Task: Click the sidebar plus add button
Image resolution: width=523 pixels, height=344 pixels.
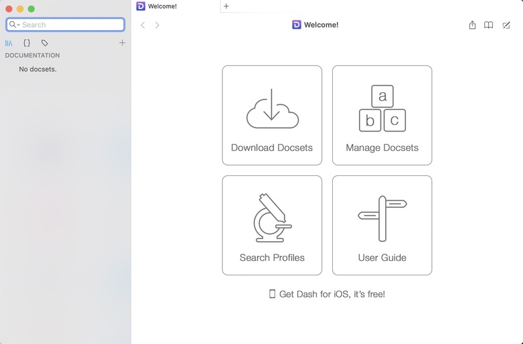Action: pos(122,43)
